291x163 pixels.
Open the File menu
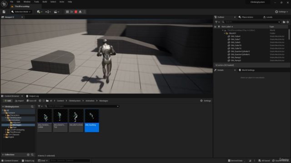(11, 2)
